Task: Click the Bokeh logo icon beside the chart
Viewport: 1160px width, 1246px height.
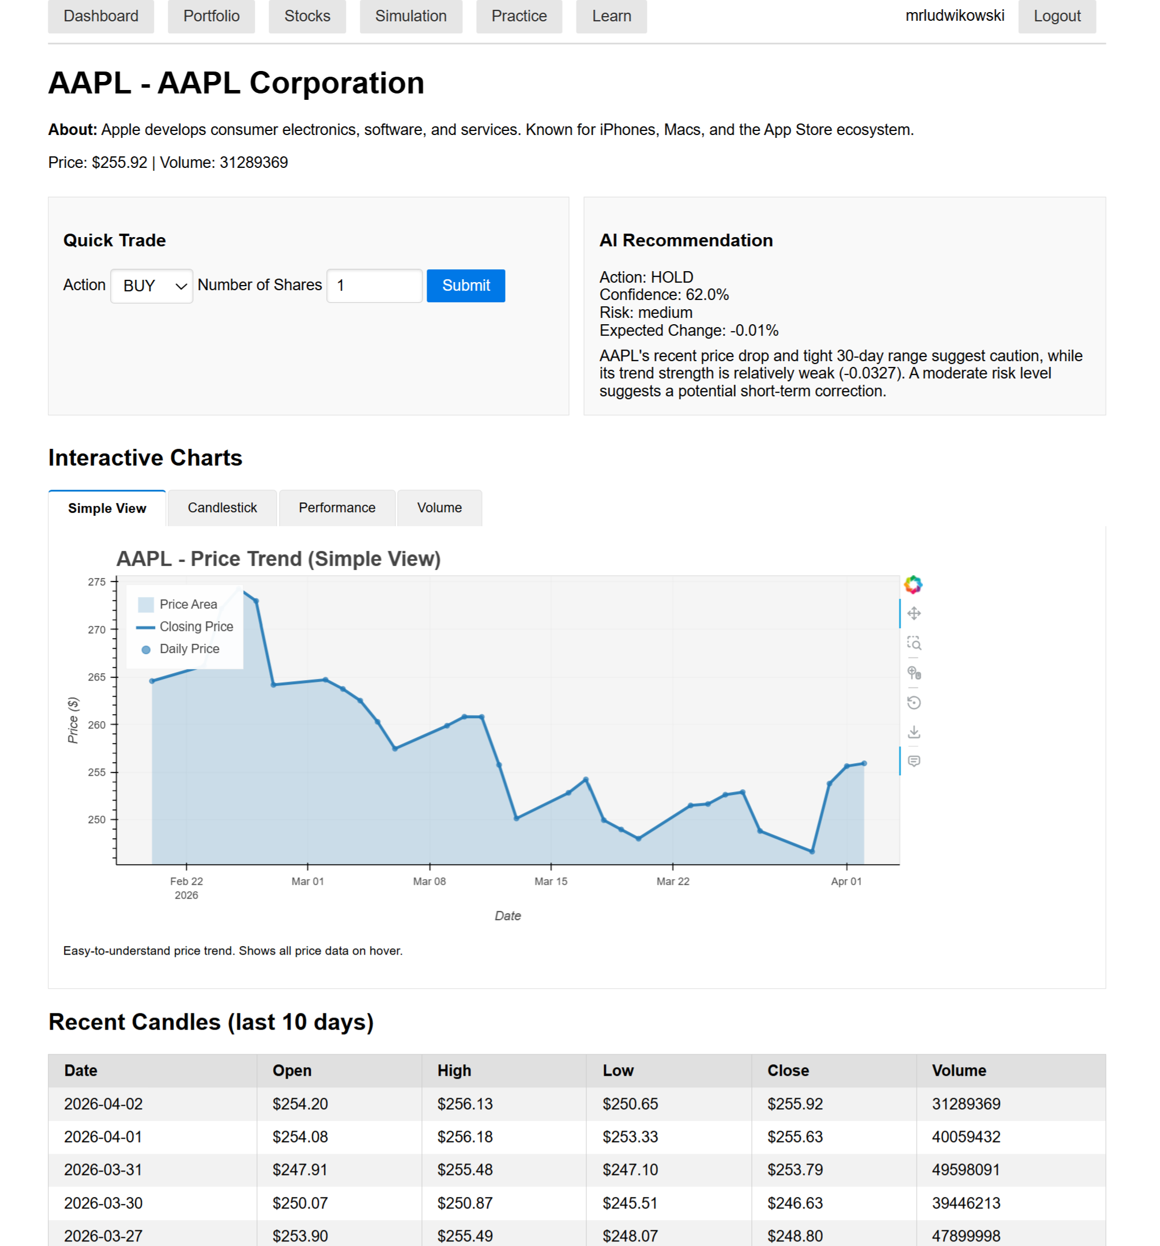Action: point(913,584)
